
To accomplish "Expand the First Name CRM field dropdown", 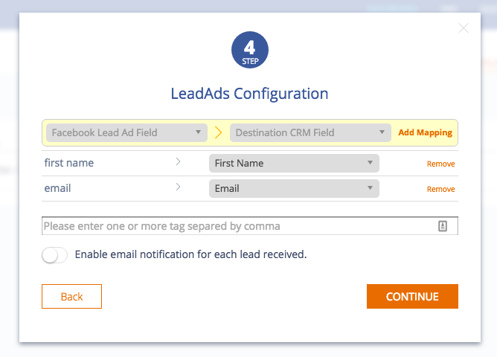I will [294, 163].
